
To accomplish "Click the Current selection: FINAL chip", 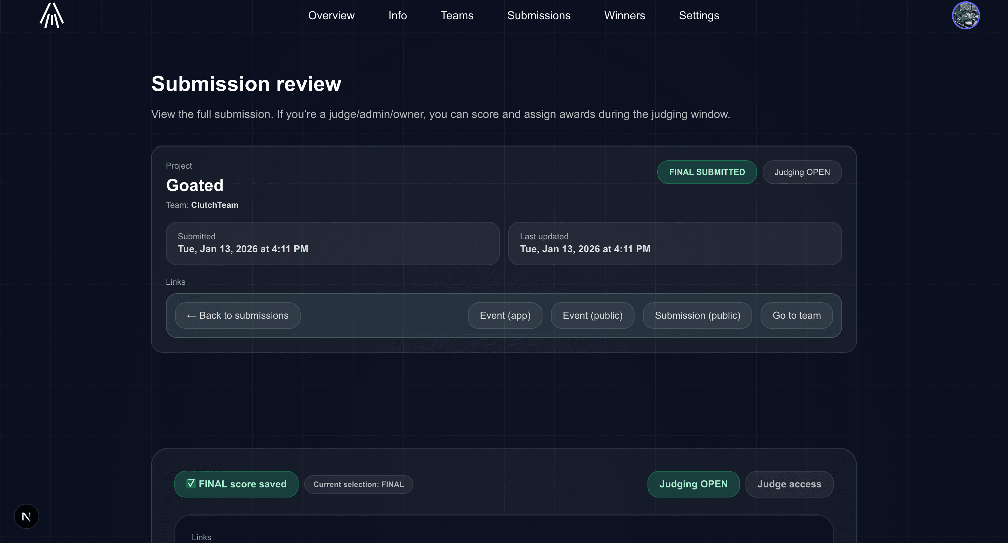I will 358,484.
